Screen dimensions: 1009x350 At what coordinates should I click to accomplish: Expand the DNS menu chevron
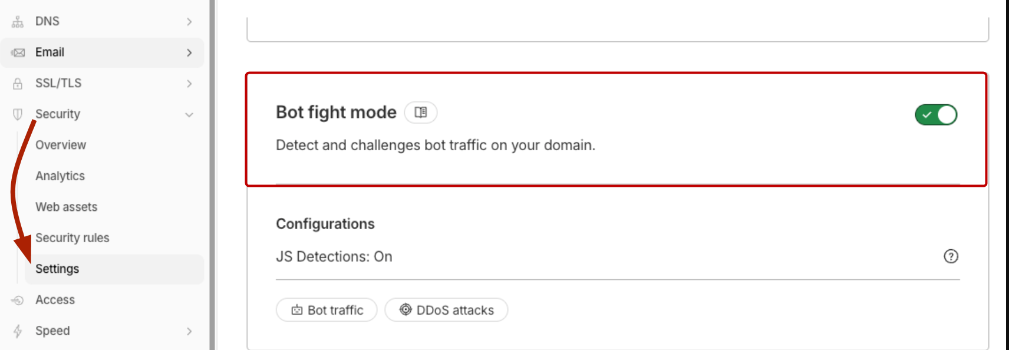[x=189, y=22]
